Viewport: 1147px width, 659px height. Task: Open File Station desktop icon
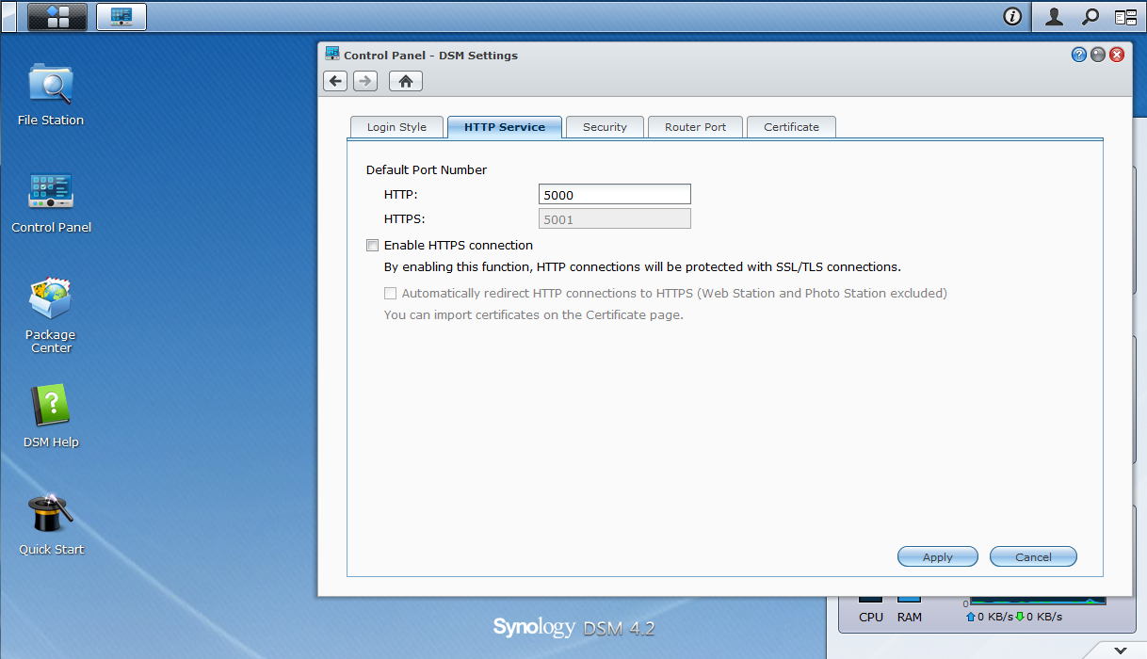pyautogui.click(x=51, y=94)
